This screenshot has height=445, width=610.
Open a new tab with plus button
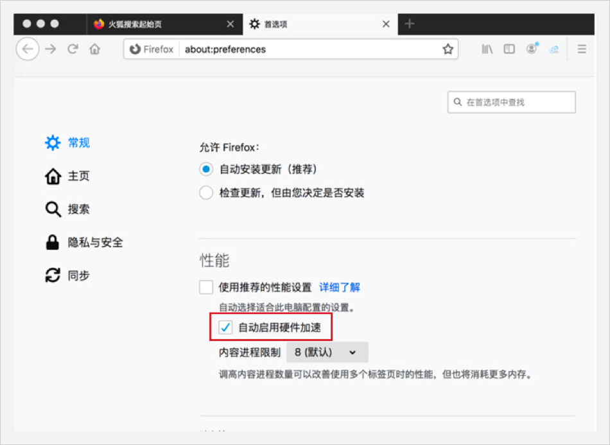pos(410,24)
